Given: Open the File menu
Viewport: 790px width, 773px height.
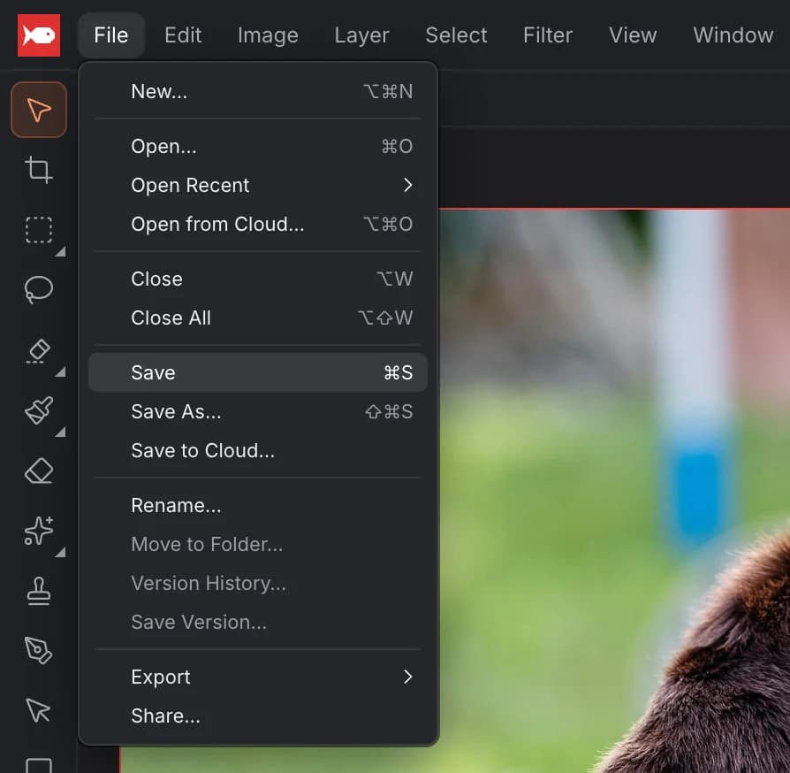Looking at the screenshot, I should tap(111, 35).
